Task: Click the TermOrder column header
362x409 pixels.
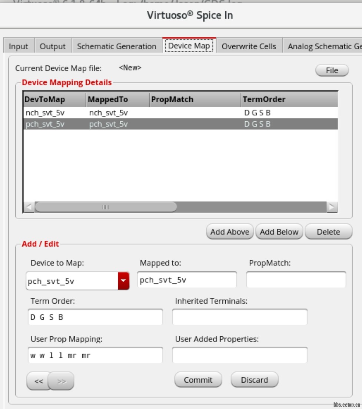Action: (289, 99)
